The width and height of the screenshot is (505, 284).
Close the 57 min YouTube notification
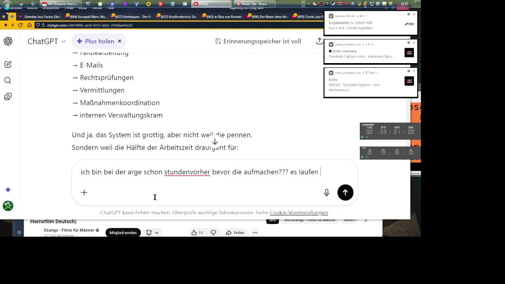414,71
